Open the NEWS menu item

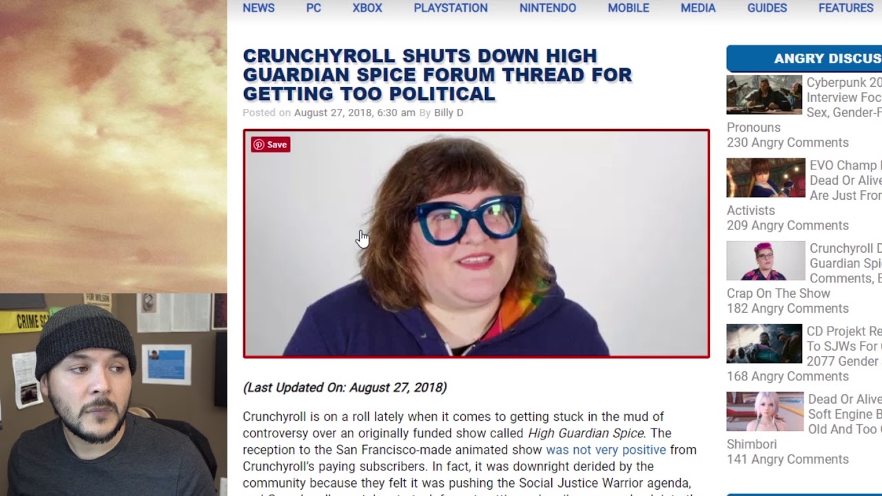pos(258,8)
